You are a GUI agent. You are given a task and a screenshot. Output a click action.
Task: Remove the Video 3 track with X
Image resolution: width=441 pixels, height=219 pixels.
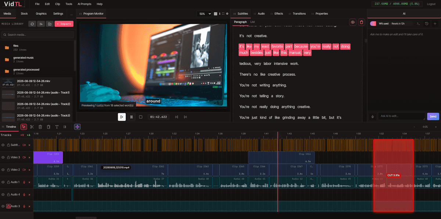coord(29,157)
